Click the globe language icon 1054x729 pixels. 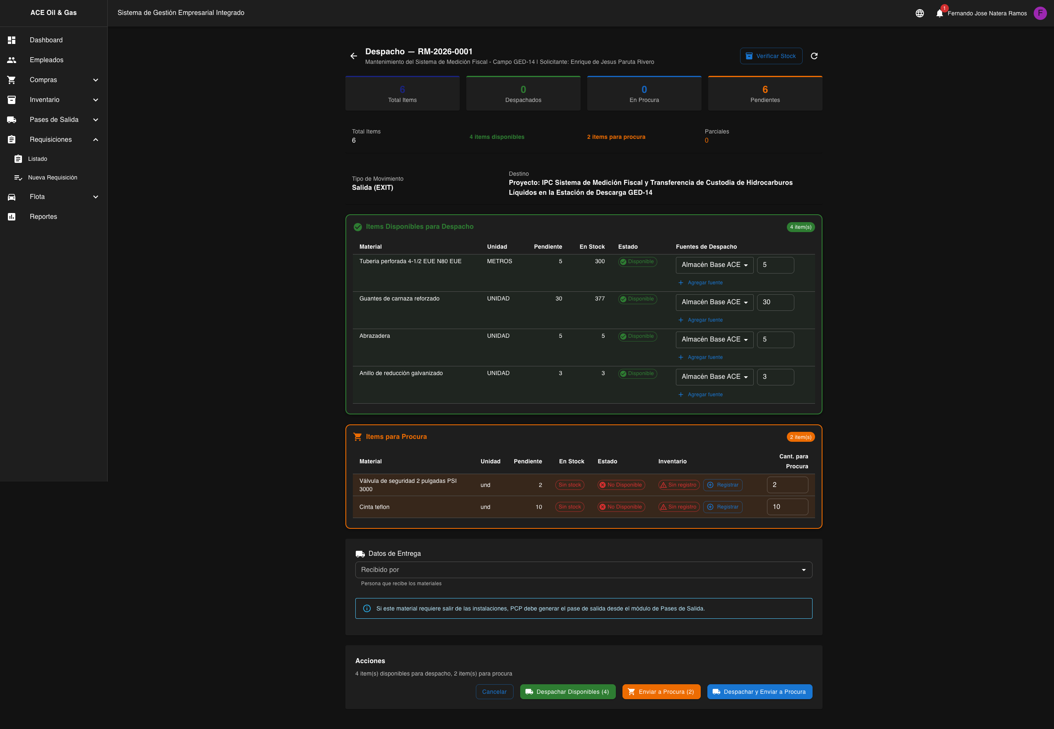click(x=919, y=13)
